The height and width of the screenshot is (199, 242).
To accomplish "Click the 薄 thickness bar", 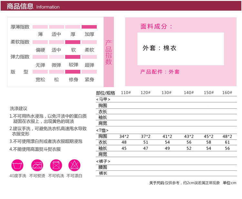I will [40, 27].
